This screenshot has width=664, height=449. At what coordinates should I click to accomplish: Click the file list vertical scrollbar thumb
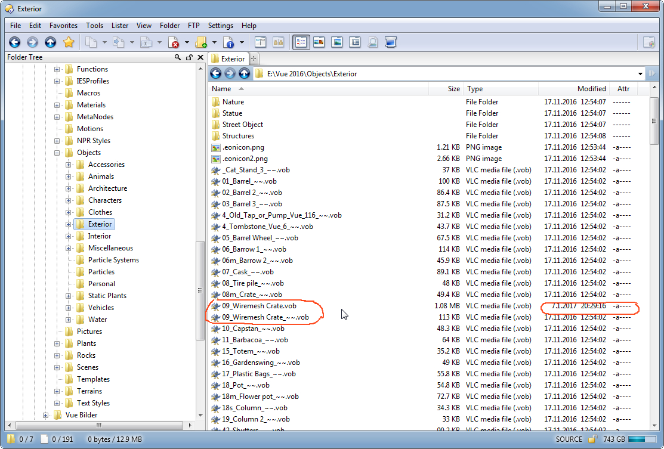[x=654, y=121]
